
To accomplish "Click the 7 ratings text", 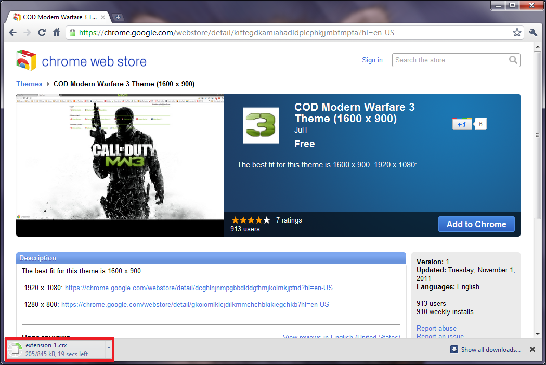I will point(289,220).
